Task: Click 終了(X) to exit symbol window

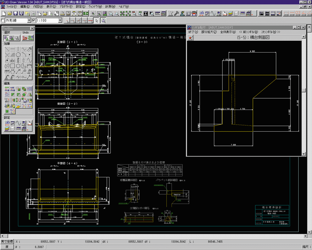Action: tap(193, 32)
